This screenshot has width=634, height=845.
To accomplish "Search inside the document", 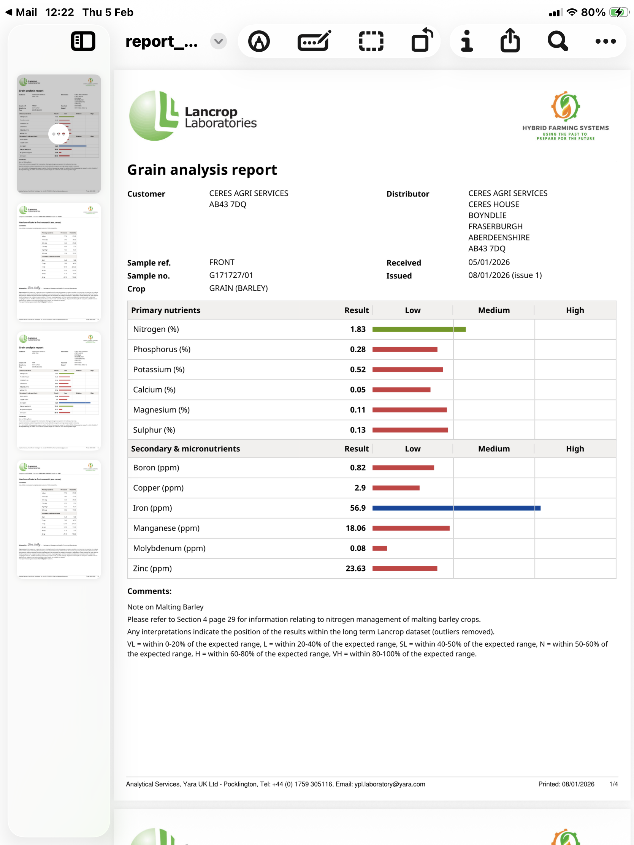I will (558, 41).
